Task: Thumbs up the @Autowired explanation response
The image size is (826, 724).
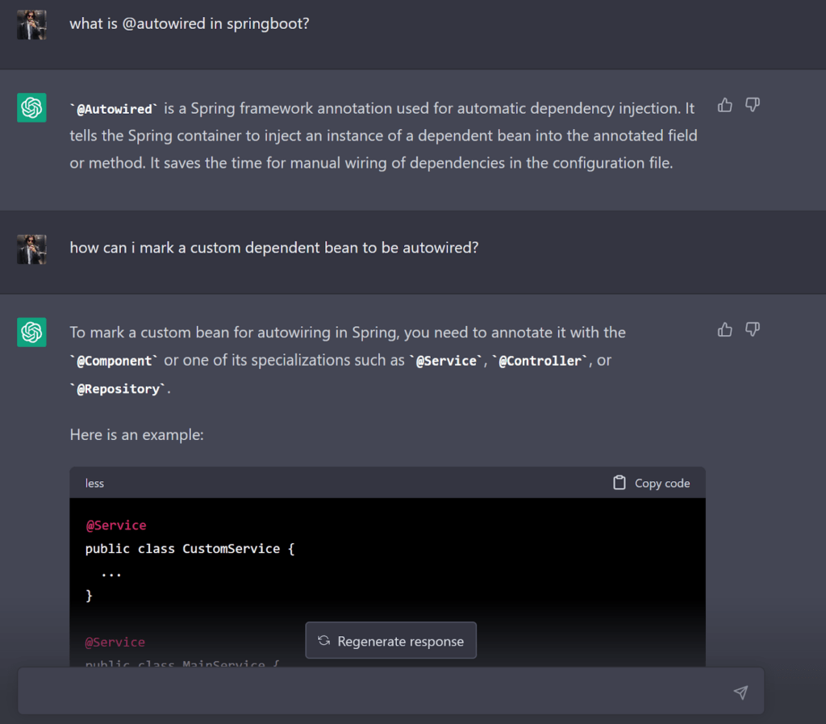Action: coord(725,106)
